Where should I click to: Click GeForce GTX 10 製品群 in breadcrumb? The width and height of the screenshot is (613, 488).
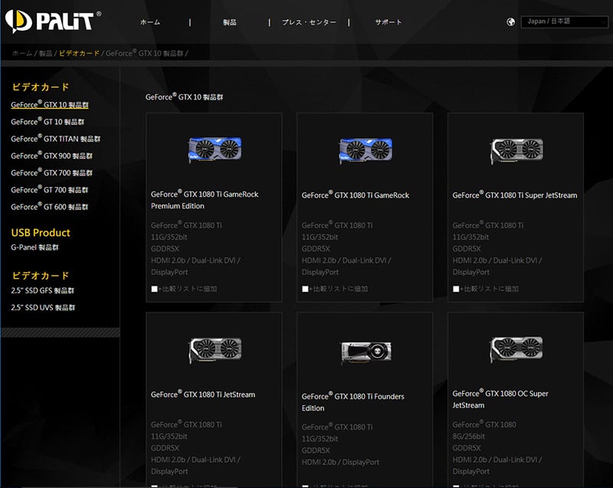point(144,53)
